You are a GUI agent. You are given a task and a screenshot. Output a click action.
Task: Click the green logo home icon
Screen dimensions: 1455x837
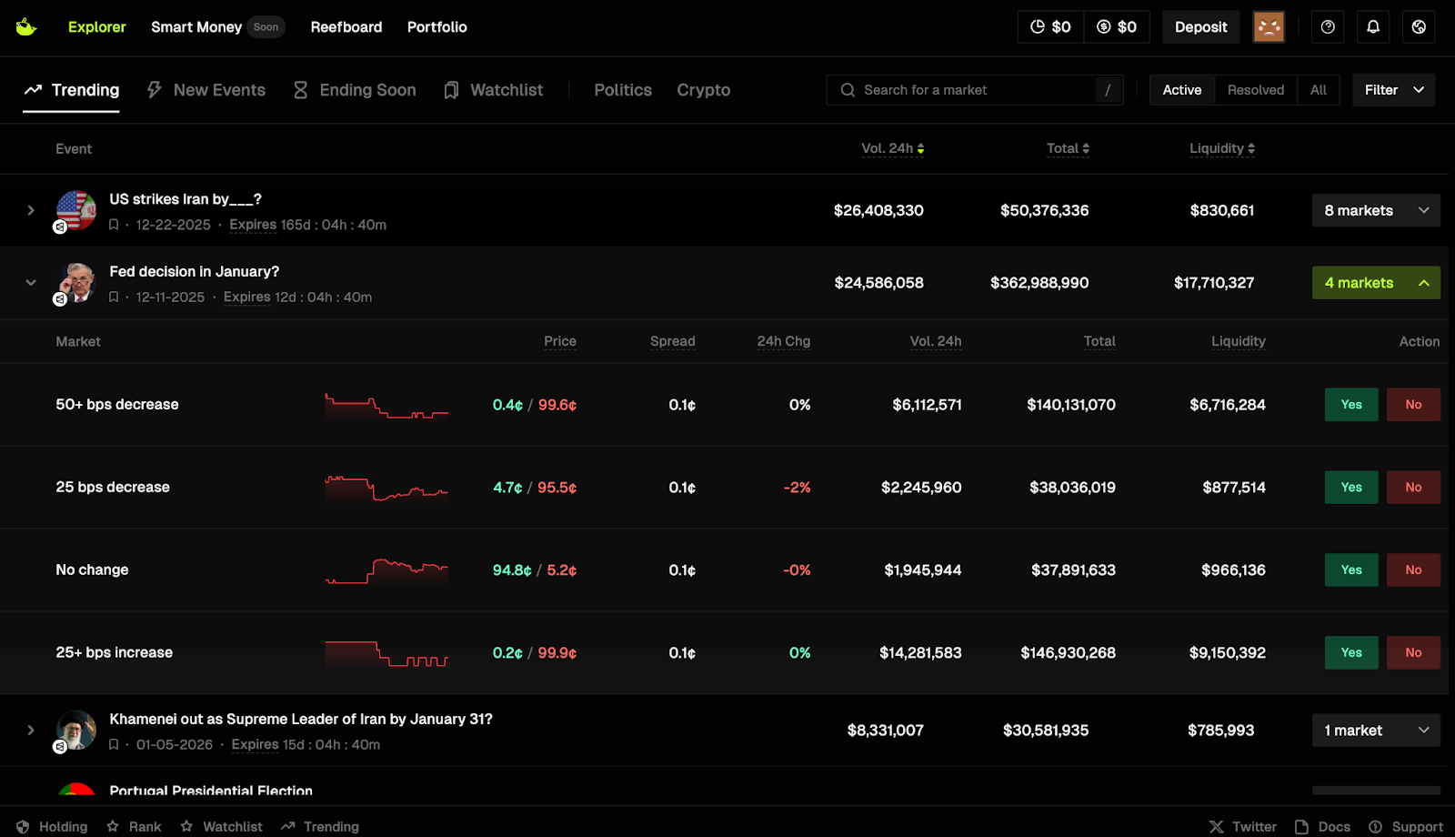point(26,27)
